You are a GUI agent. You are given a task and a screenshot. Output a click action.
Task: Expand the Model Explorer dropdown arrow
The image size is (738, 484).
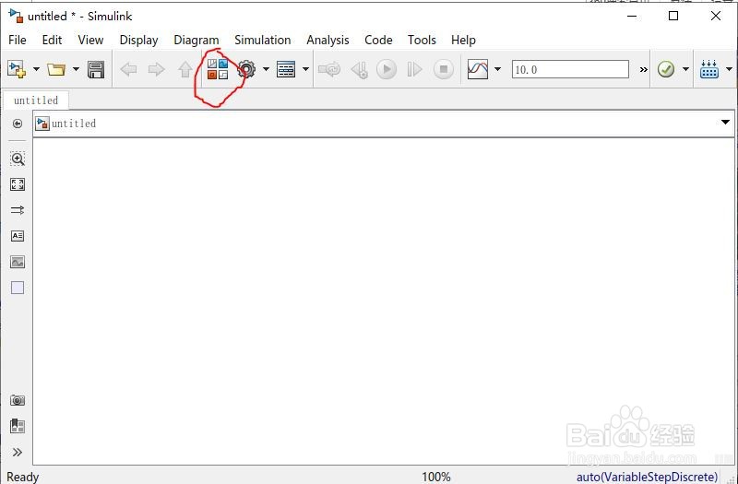(305, 69)
